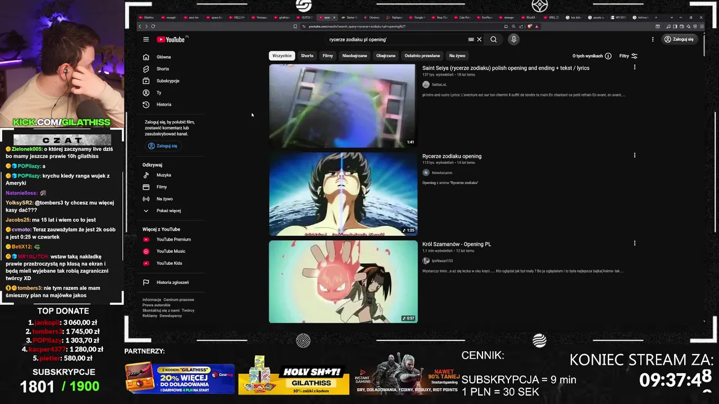Click the HOLY SH*T! GILATHISS partner banner
The height and width of the screenshot is (404, 719).
[293, 375]
